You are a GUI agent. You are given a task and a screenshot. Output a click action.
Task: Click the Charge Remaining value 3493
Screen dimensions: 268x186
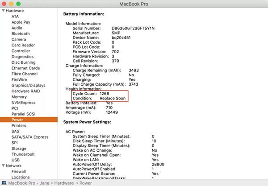click(x=134, y=70)
